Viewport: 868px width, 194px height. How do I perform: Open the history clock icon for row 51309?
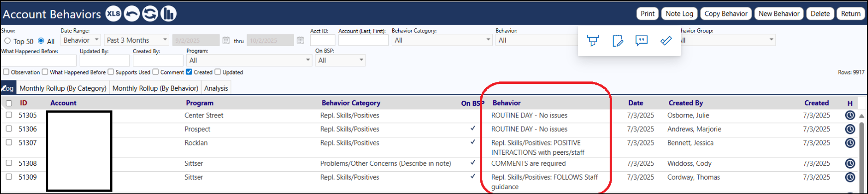point(850,177)
